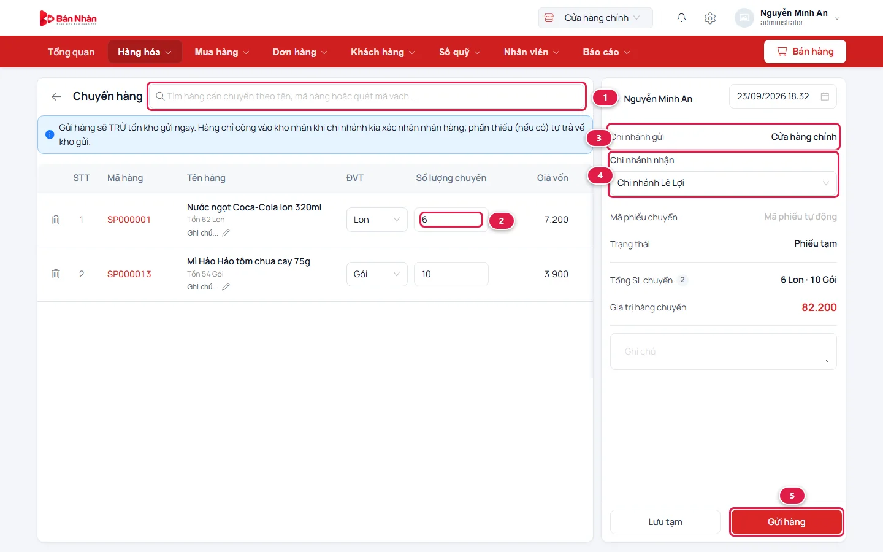883x552 pixels.
Task: Click the store icon beside Cửa hàng chính
Action: pos(549,18)
